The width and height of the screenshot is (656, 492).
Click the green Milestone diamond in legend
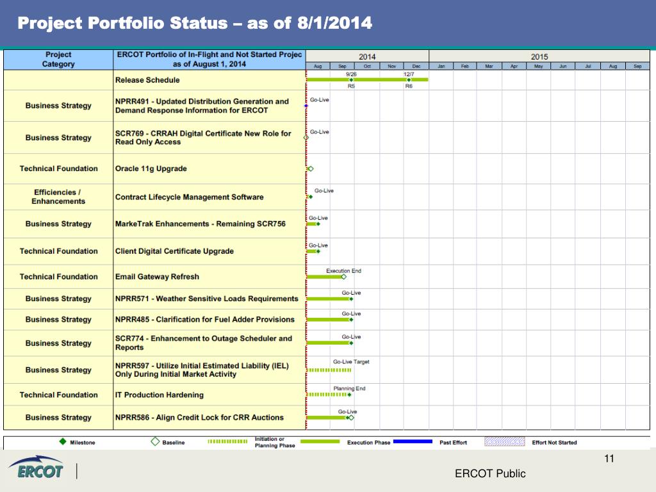[x=63, y=441]
